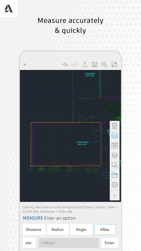Viewport: 141px width, 251px height.
Task: Click the Autodesk logo at top left
Action: pyautogui.click(x=9, y=9)
